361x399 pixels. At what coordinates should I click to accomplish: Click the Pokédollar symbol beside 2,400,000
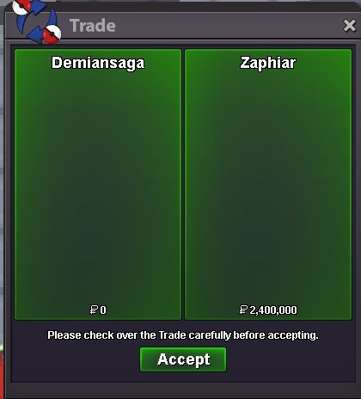pyautogui.click(x=243, y=310)
